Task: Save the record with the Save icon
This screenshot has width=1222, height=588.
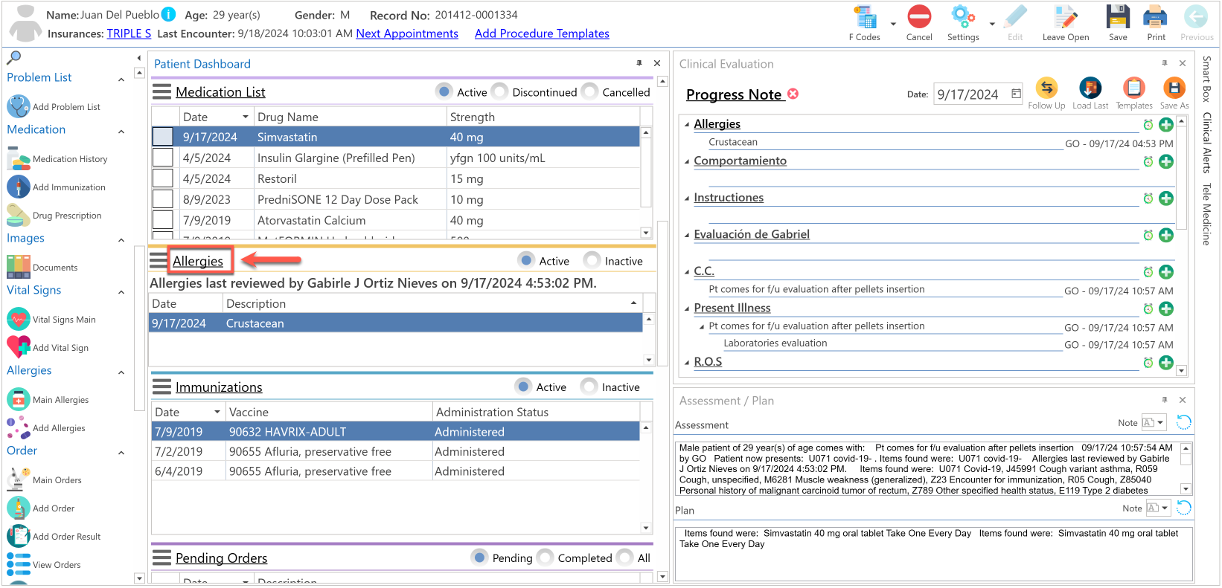Action: 1118,17
